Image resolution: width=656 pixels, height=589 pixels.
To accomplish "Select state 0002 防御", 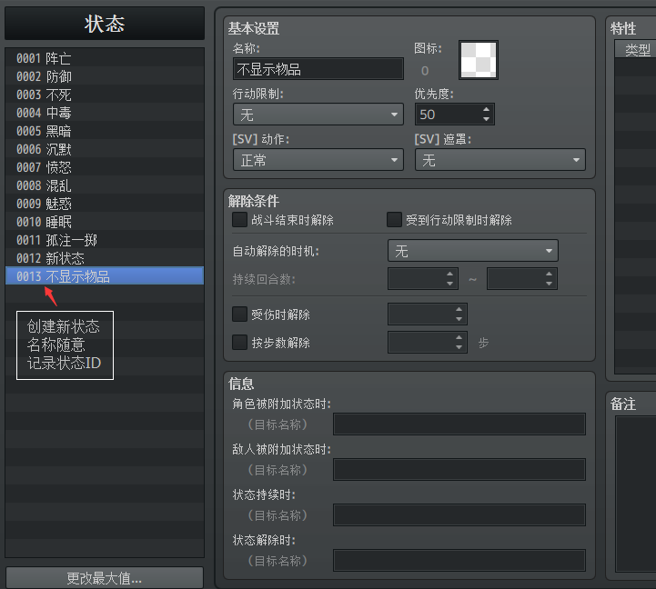I will tap(105, 76).
